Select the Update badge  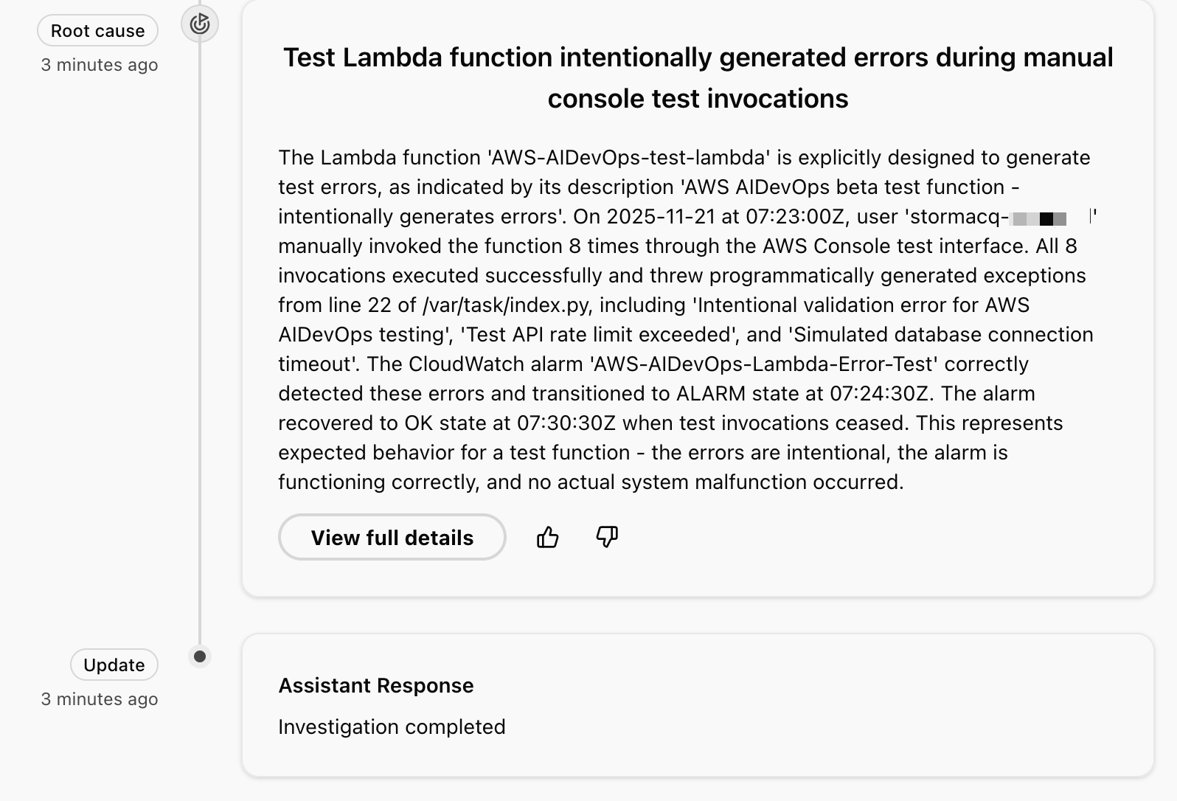(x=114, y=665)
